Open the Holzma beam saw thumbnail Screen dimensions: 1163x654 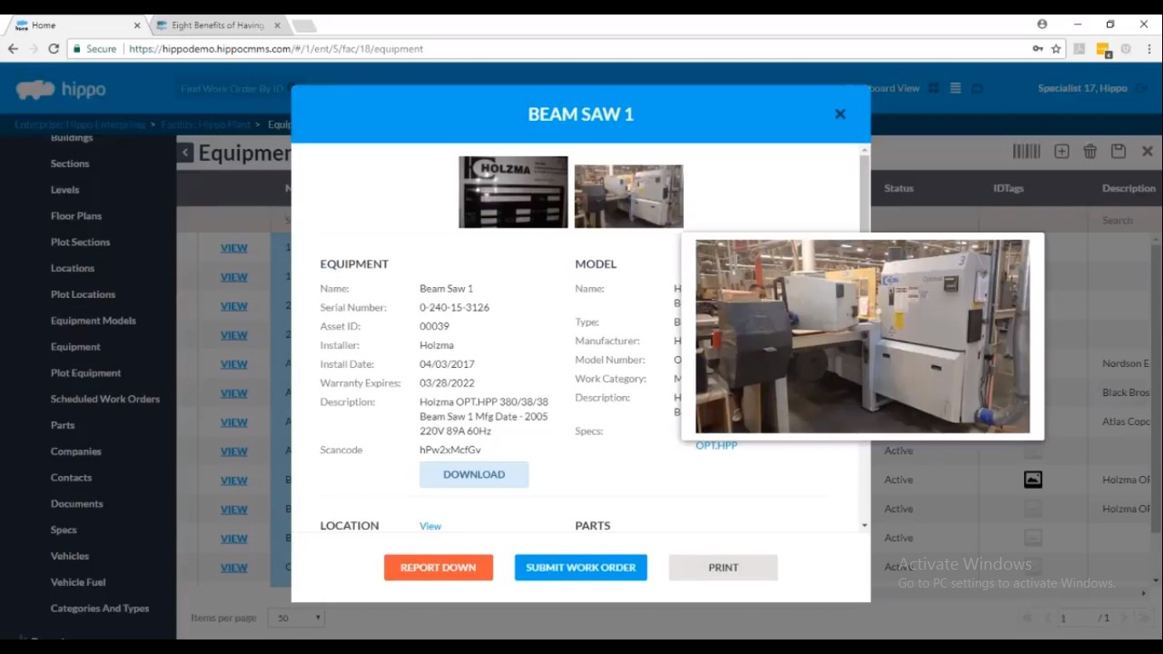coord(513,192)
